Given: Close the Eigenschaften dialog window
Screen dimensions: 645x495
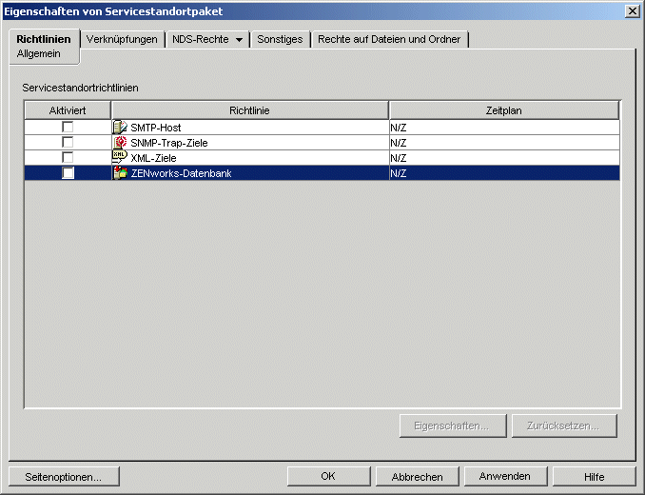Looking at the screenshot, I should 632,10.
